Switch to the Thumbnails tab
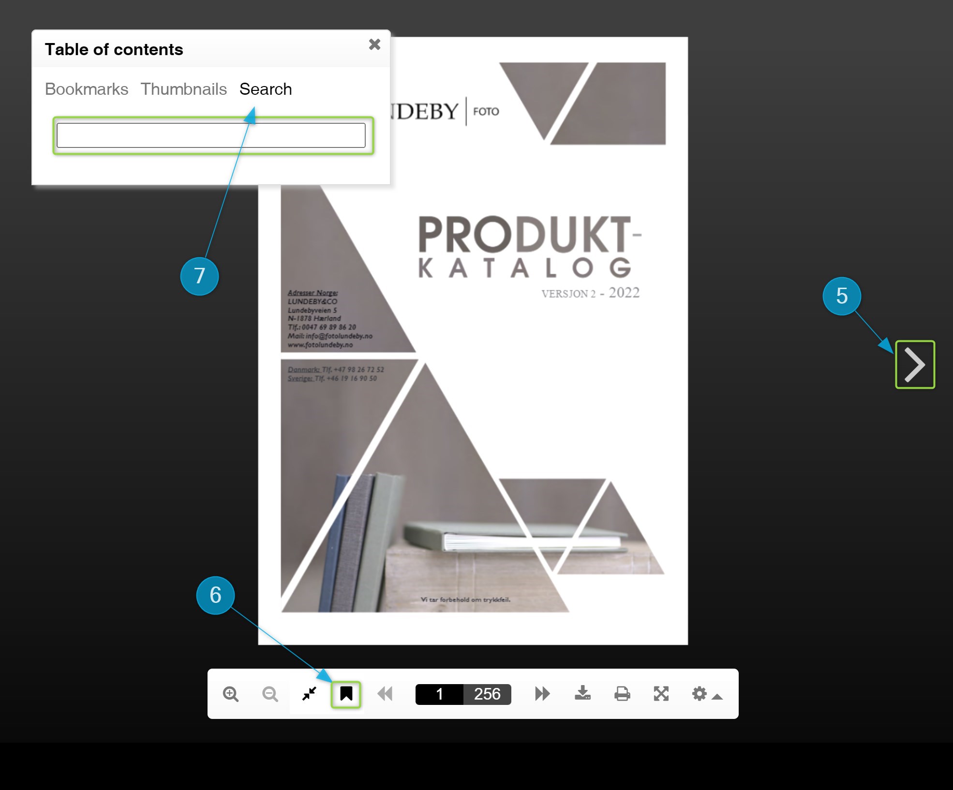 coord(184,89)
